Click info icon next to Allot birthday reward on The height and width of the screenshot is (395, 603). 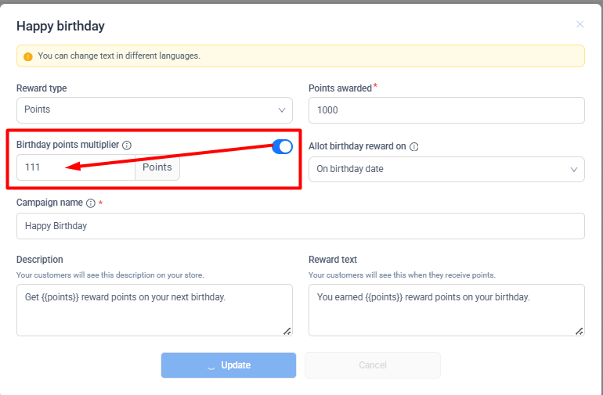click(x=414, y=146)
